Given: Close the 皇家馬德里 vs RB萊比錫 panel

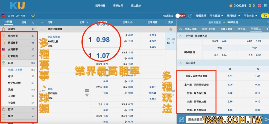Looking at the screenshot, I should (x=268, y=23).
